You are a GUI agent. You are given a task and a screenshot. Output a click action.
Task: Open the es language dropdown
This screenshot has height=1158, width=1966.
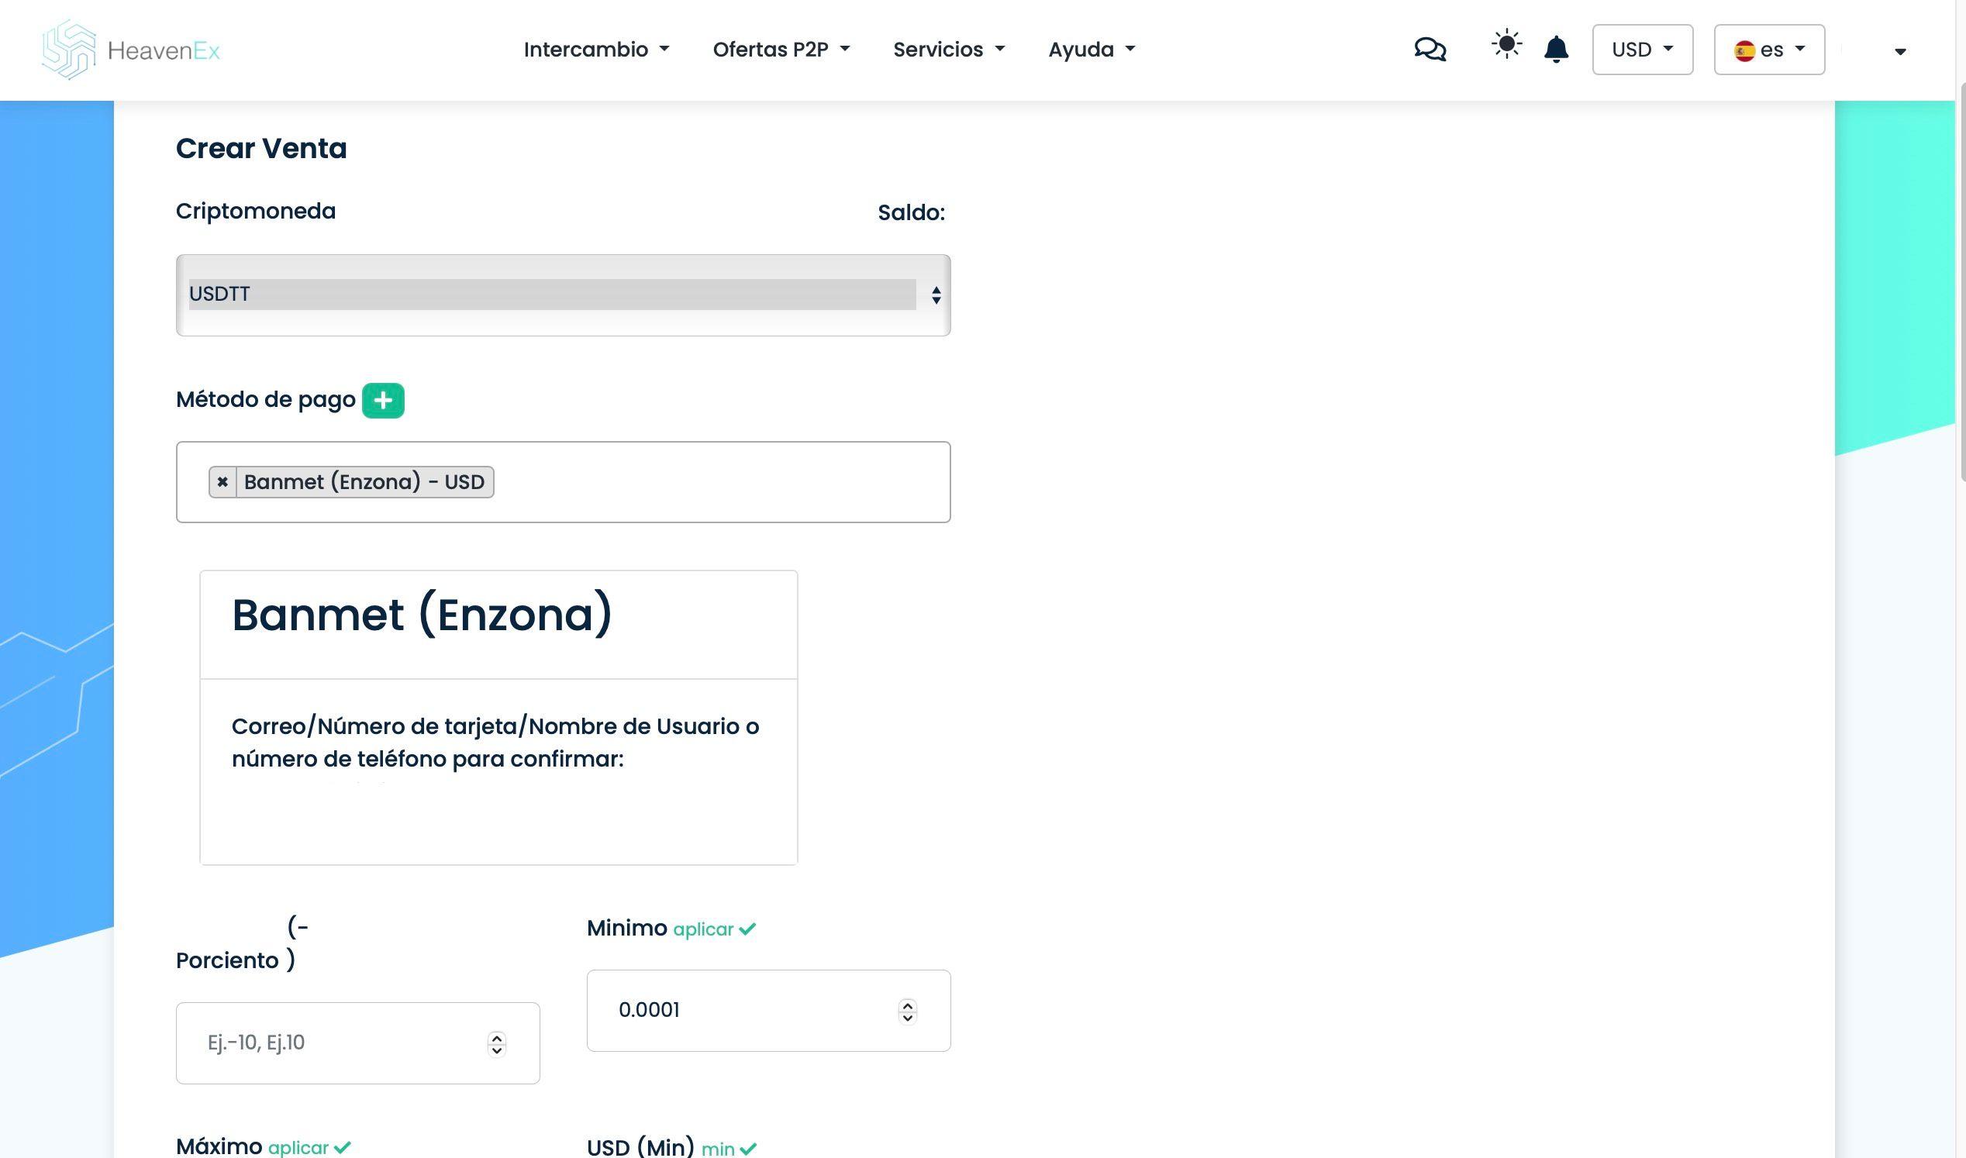[1768, 50]
